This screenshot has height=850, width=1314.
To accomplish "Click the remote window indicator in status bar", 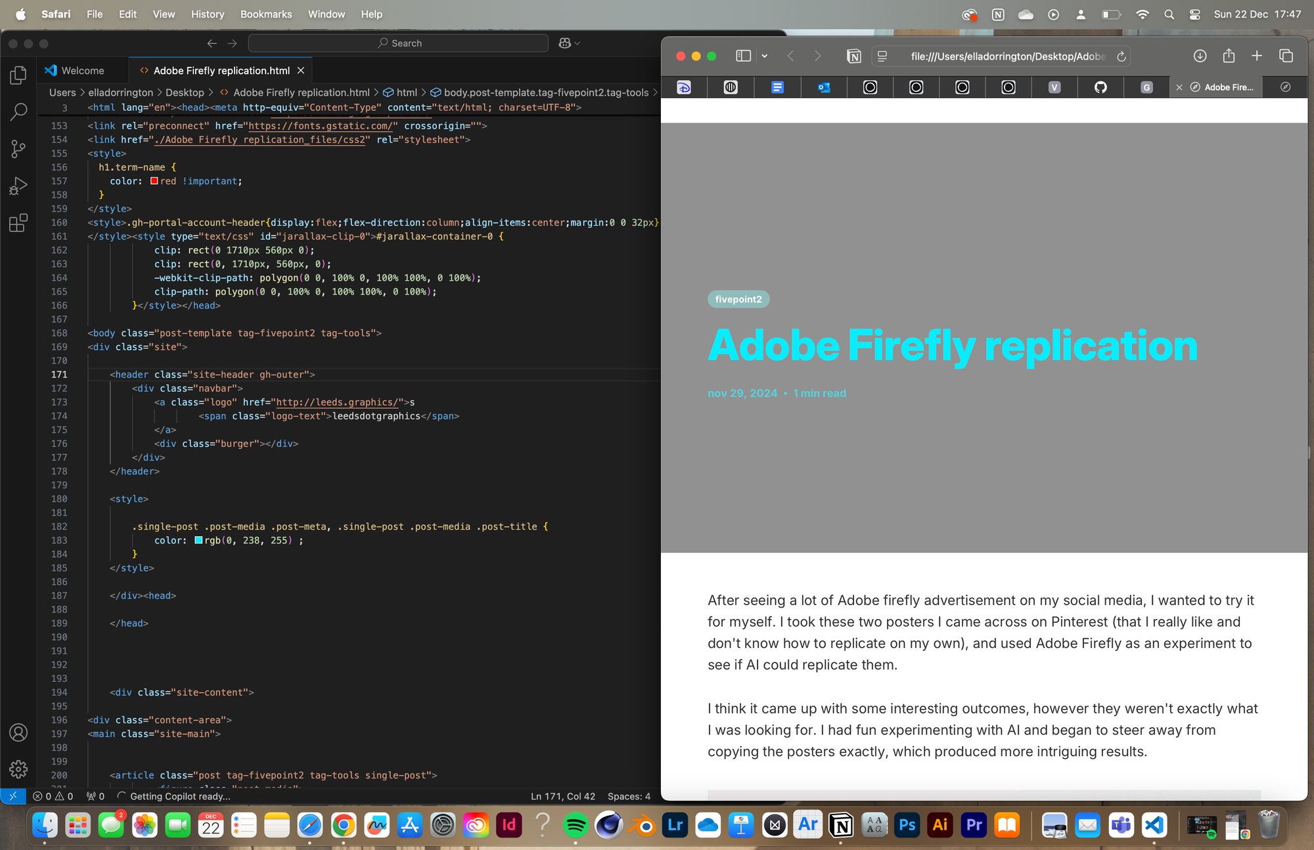I will coord(12,796).
